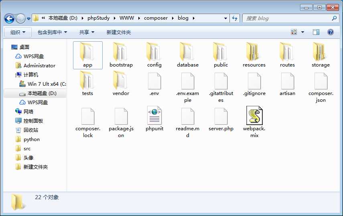The width and height of the screenshot is (343, 216).
Task: Open the resources folder
Action: (x=254, y=55)
